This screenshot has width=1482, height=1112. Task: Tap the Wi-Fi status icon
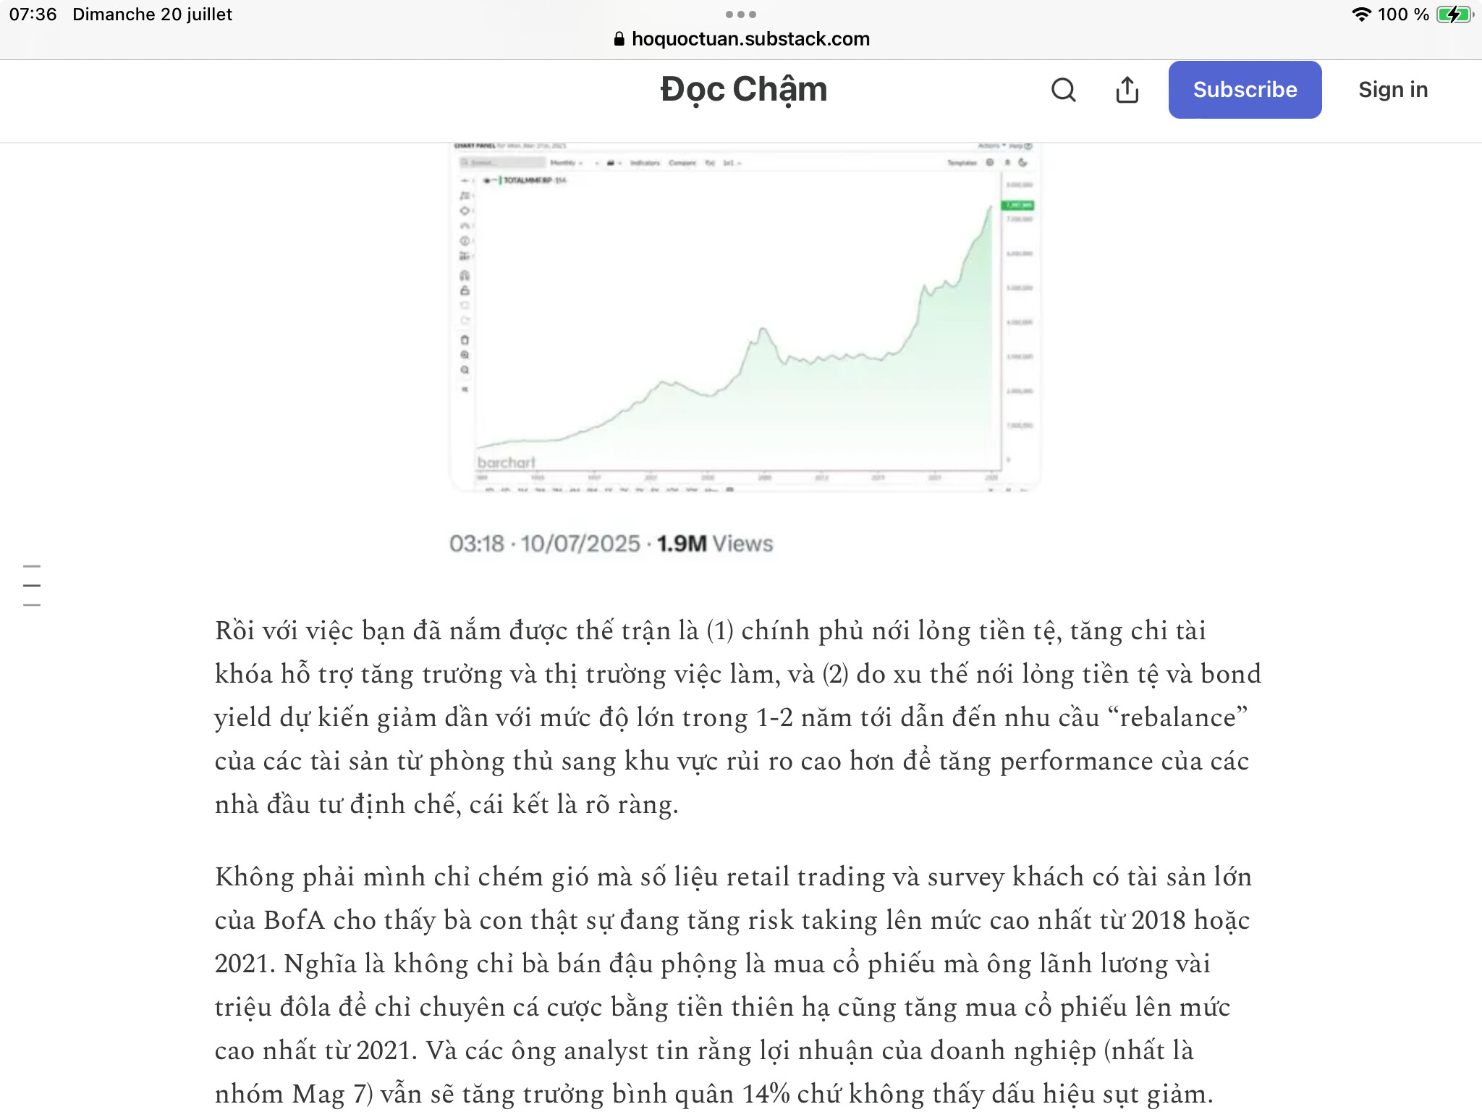1361,14
